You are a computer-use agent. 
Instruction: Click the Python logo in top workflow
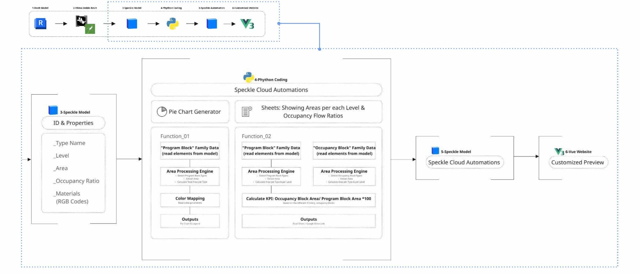click(172, 24)
